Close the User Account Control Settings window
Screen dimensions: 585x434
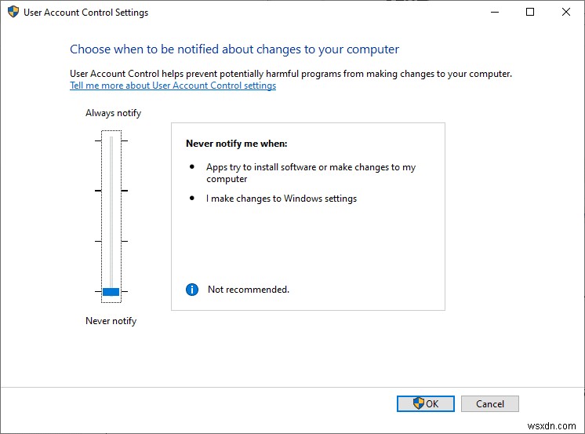[x=566, y=13]
